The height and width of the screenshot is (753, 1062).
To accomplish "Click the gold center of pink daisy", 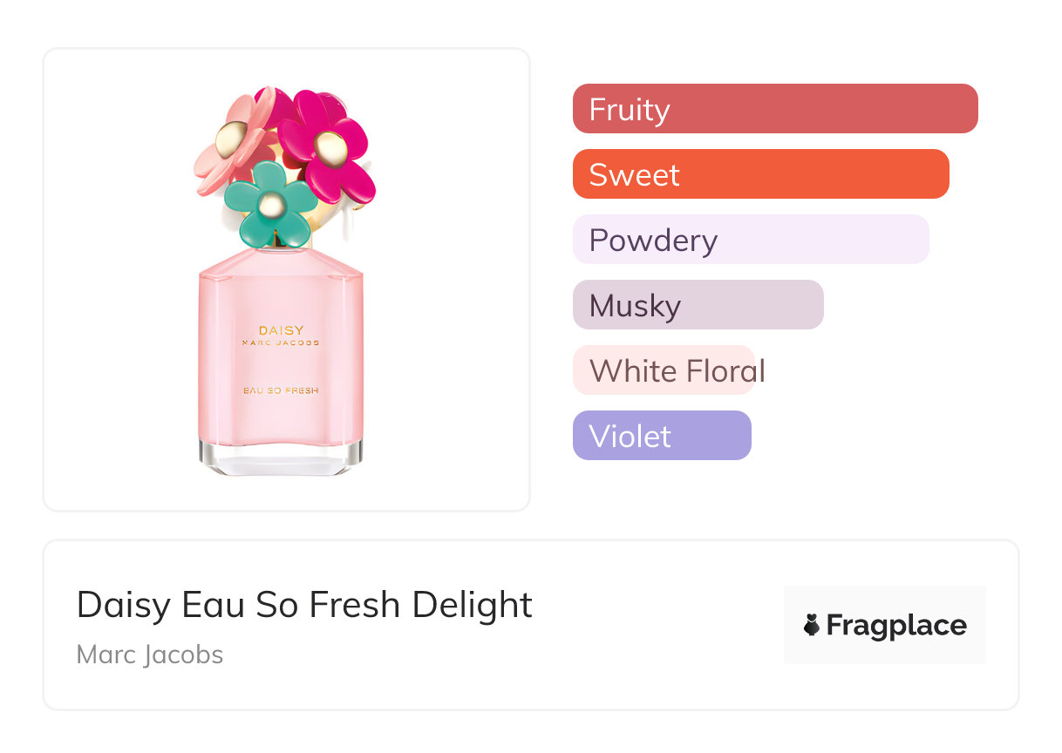I will tap(232, 139).
